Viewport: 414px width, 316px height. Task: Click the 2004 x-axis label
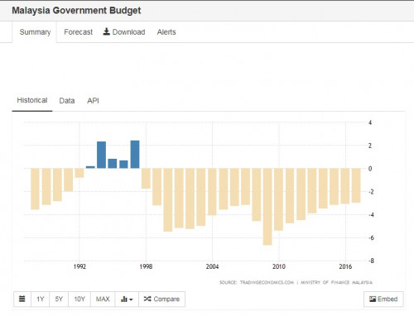click(x=212, y=266)
